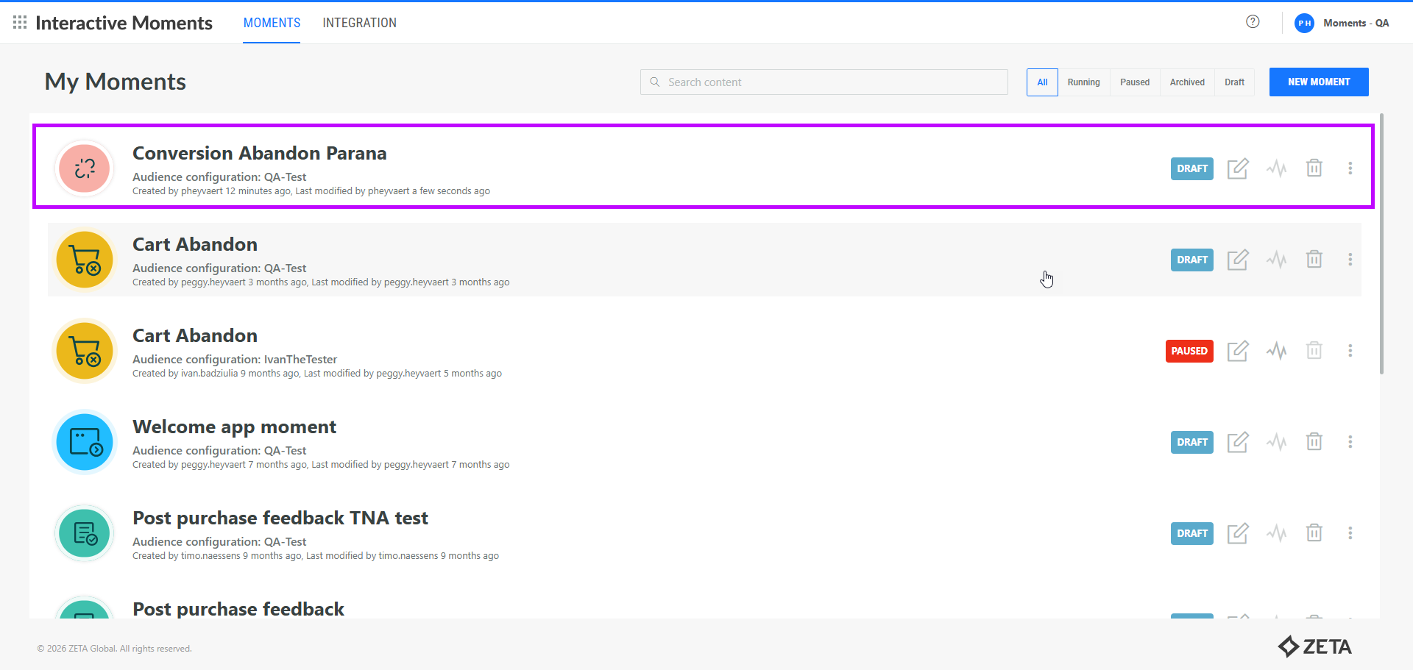Screen dimensions: 1413x670
Task: Click the Welcome app moment round icon
Action: 85,442
